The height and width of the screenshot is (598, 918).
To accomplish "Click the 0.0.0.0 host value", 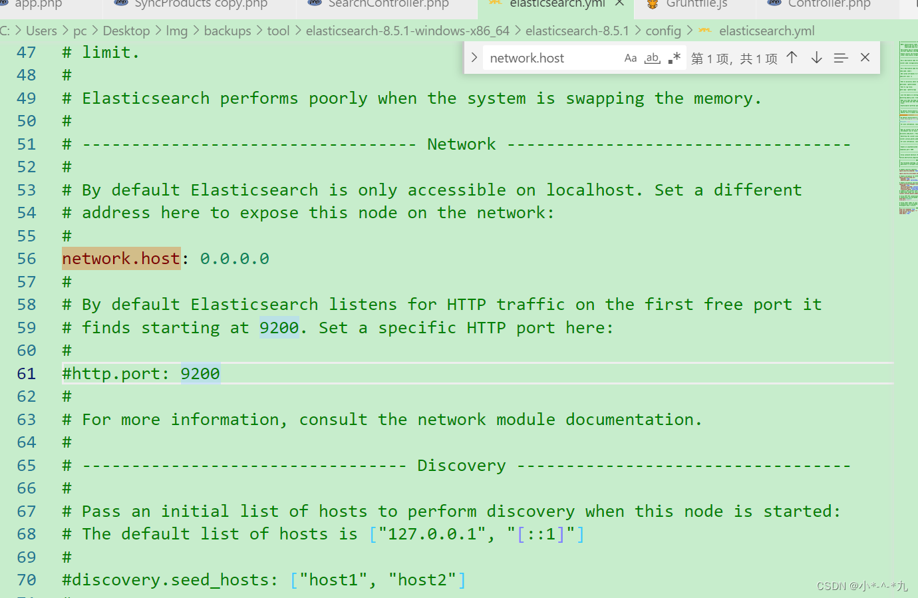I will pyautogui.click(x=235, y=259).
